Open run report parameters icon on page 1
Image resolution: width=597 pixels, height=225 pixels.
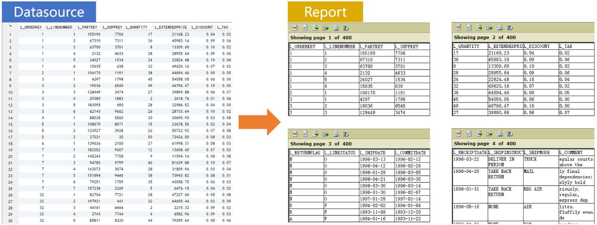coord(305,27)
